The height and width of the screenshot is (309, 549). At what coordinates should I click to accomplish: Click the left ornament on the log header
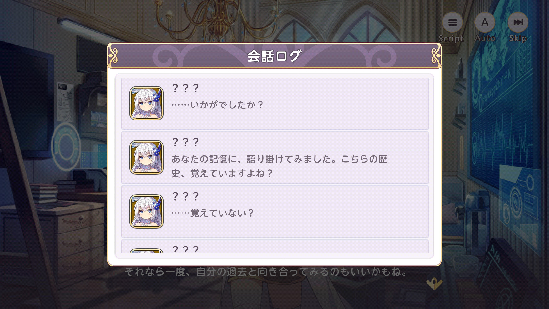(113, 56)
